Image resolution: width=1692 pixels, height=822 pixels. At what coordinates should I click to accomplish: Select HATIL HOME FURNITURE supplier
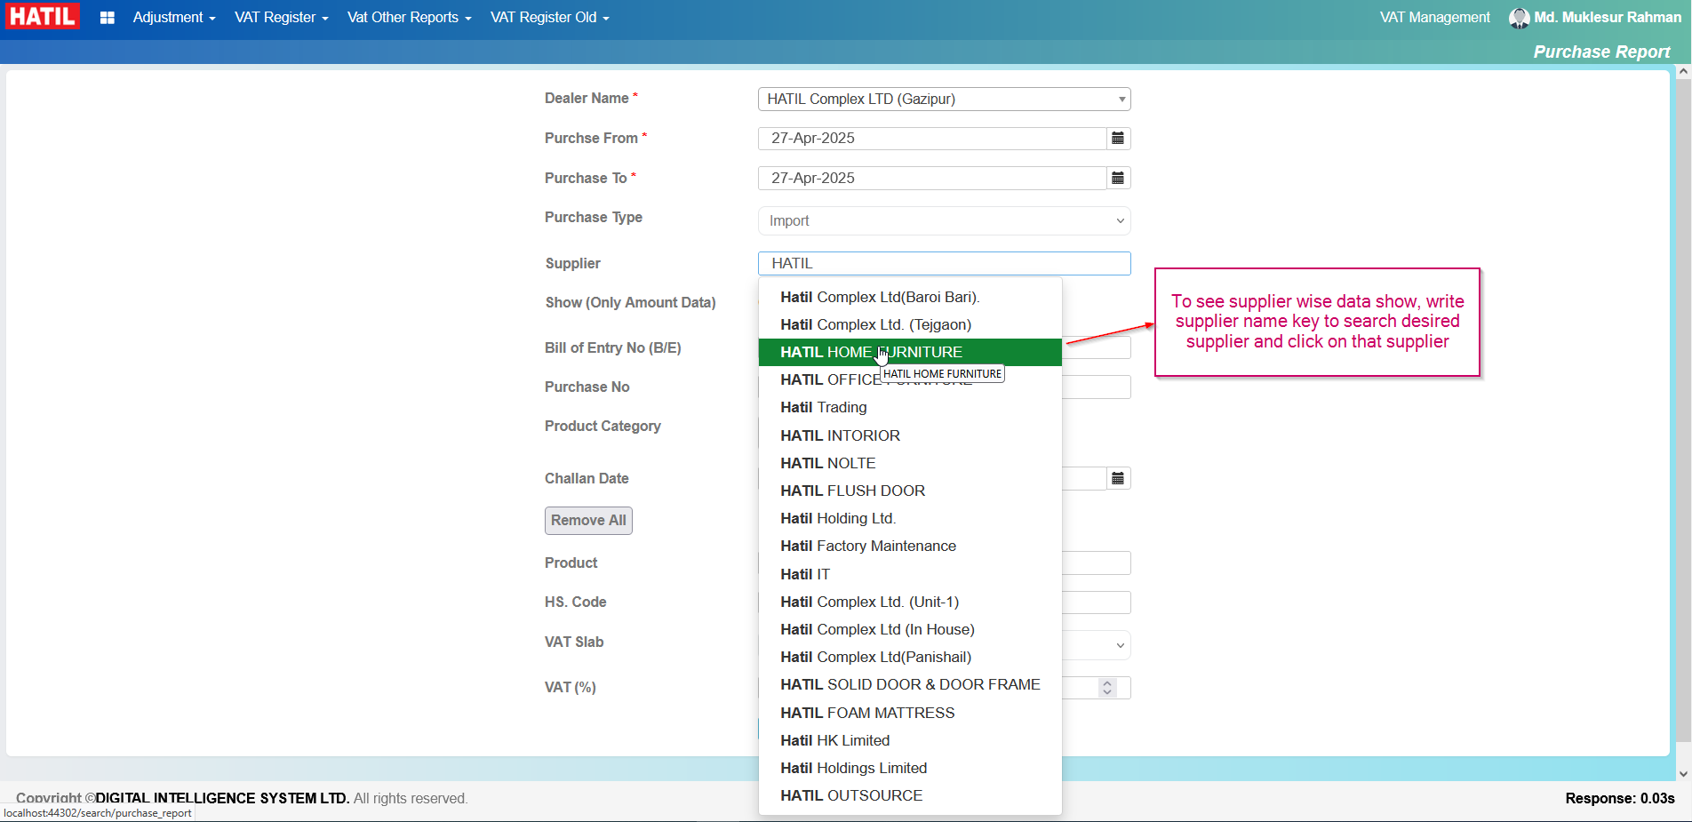point(910,353)
